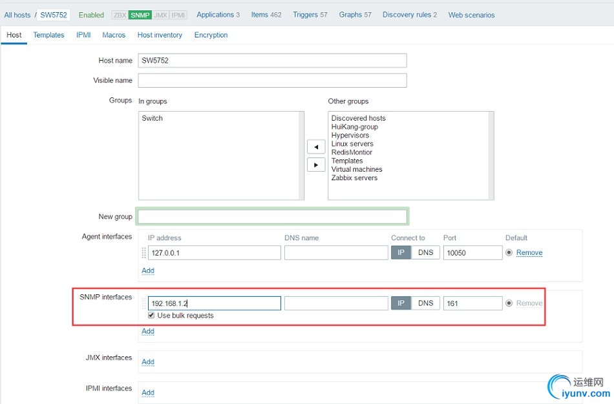Open the Host inventory tab
Screen dimensions: 614x404
[x=160, y=35]
